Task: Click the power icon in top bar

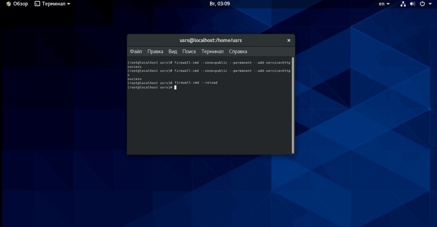Action: pyautogui.click(x=422, y=4)
